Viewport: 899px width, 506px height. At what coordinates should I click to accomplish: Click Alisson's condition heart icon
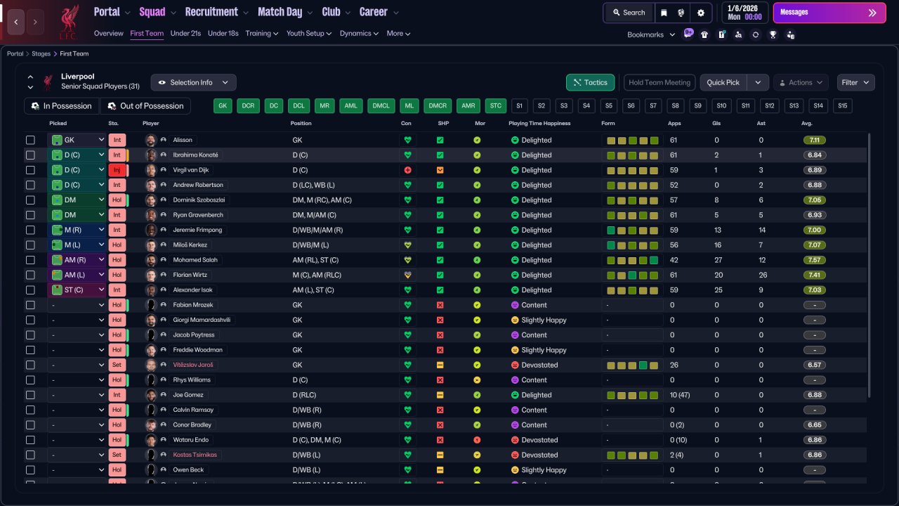click(407, 140)
